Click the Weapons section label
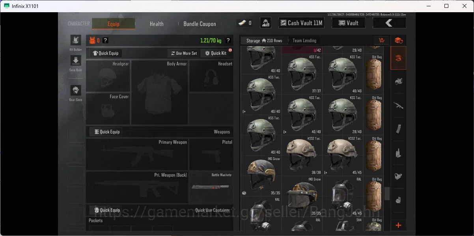474x236 pixels. pos(222,132)
